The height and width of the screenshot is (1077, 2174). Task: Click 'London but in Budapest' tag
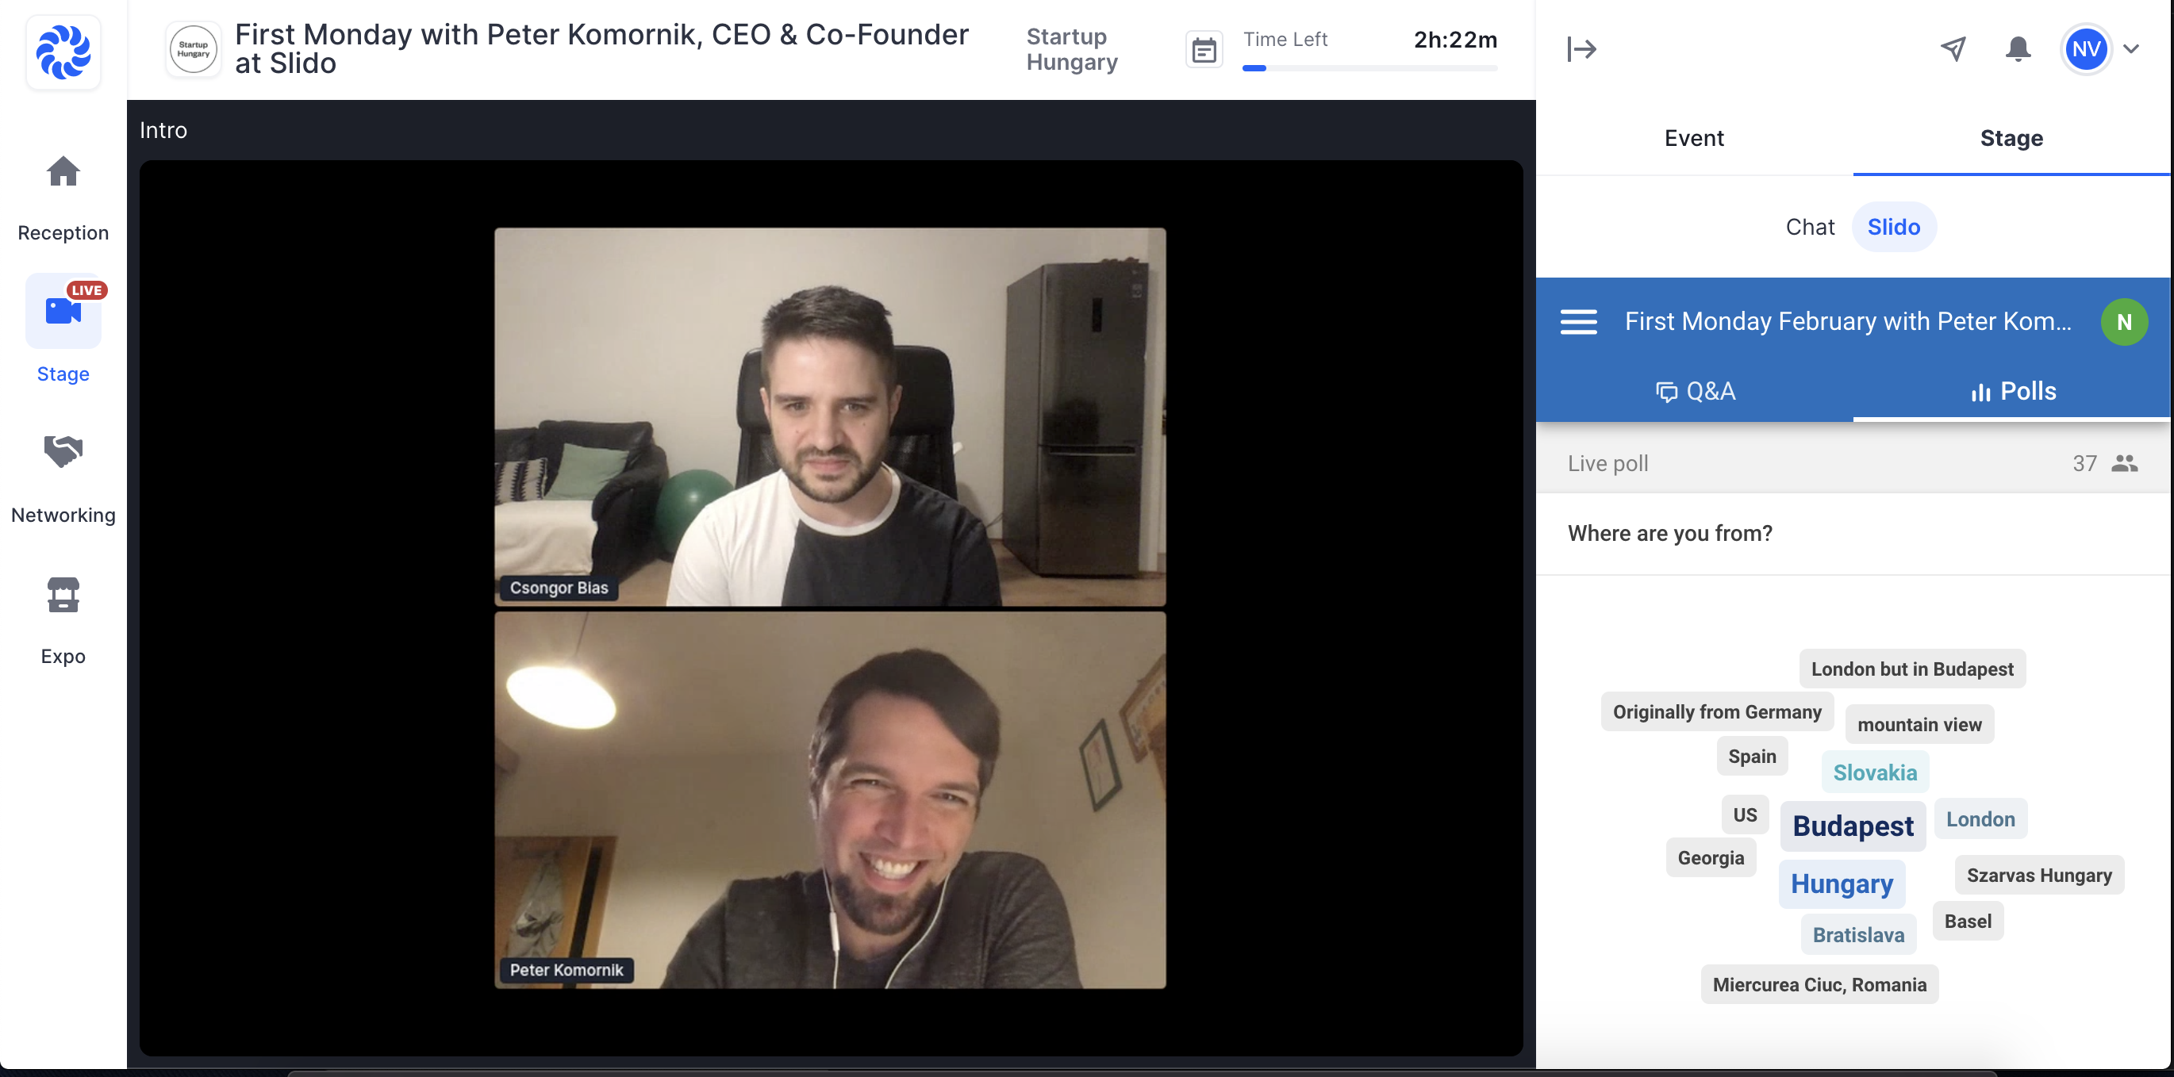pos(1911,669)
